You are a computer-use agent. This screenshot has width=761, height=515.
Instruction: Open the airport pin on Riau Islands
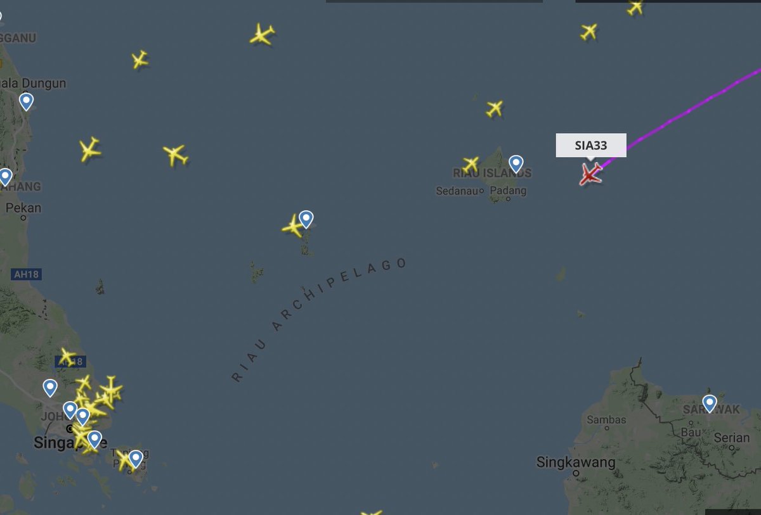point(516,164)
